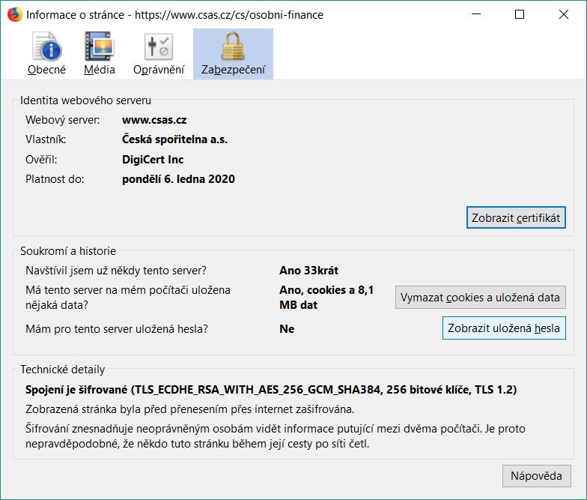Maximize the page info window
Screen dimensions: 587x500
[x=520, y=15]
